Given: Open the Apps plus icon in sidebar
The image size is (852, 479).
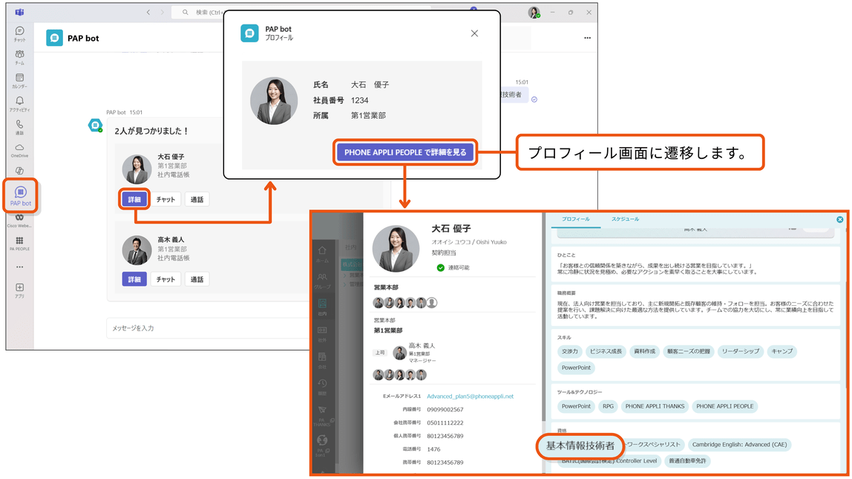Looking at the screenshot, I should pyautogui.click(x=19, y=290).
